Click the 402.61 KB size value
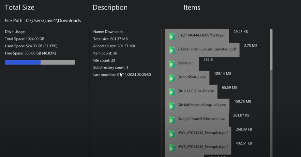Image resolution: width=301 pixels, height=157 pixels. coord(244,143)
